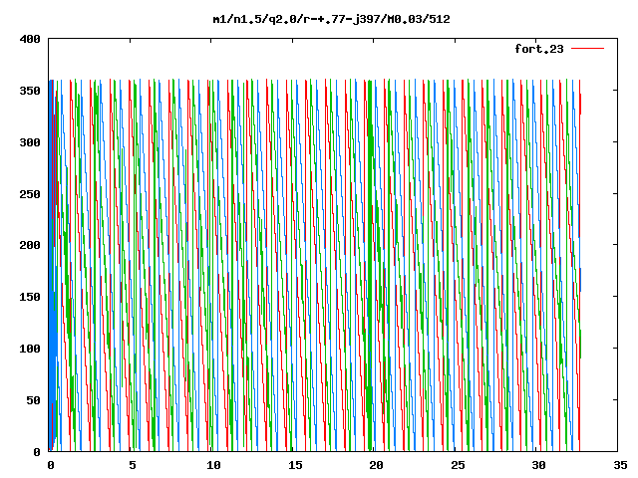Select y-axis label 300
638x478 pixels.
[30, 142]
